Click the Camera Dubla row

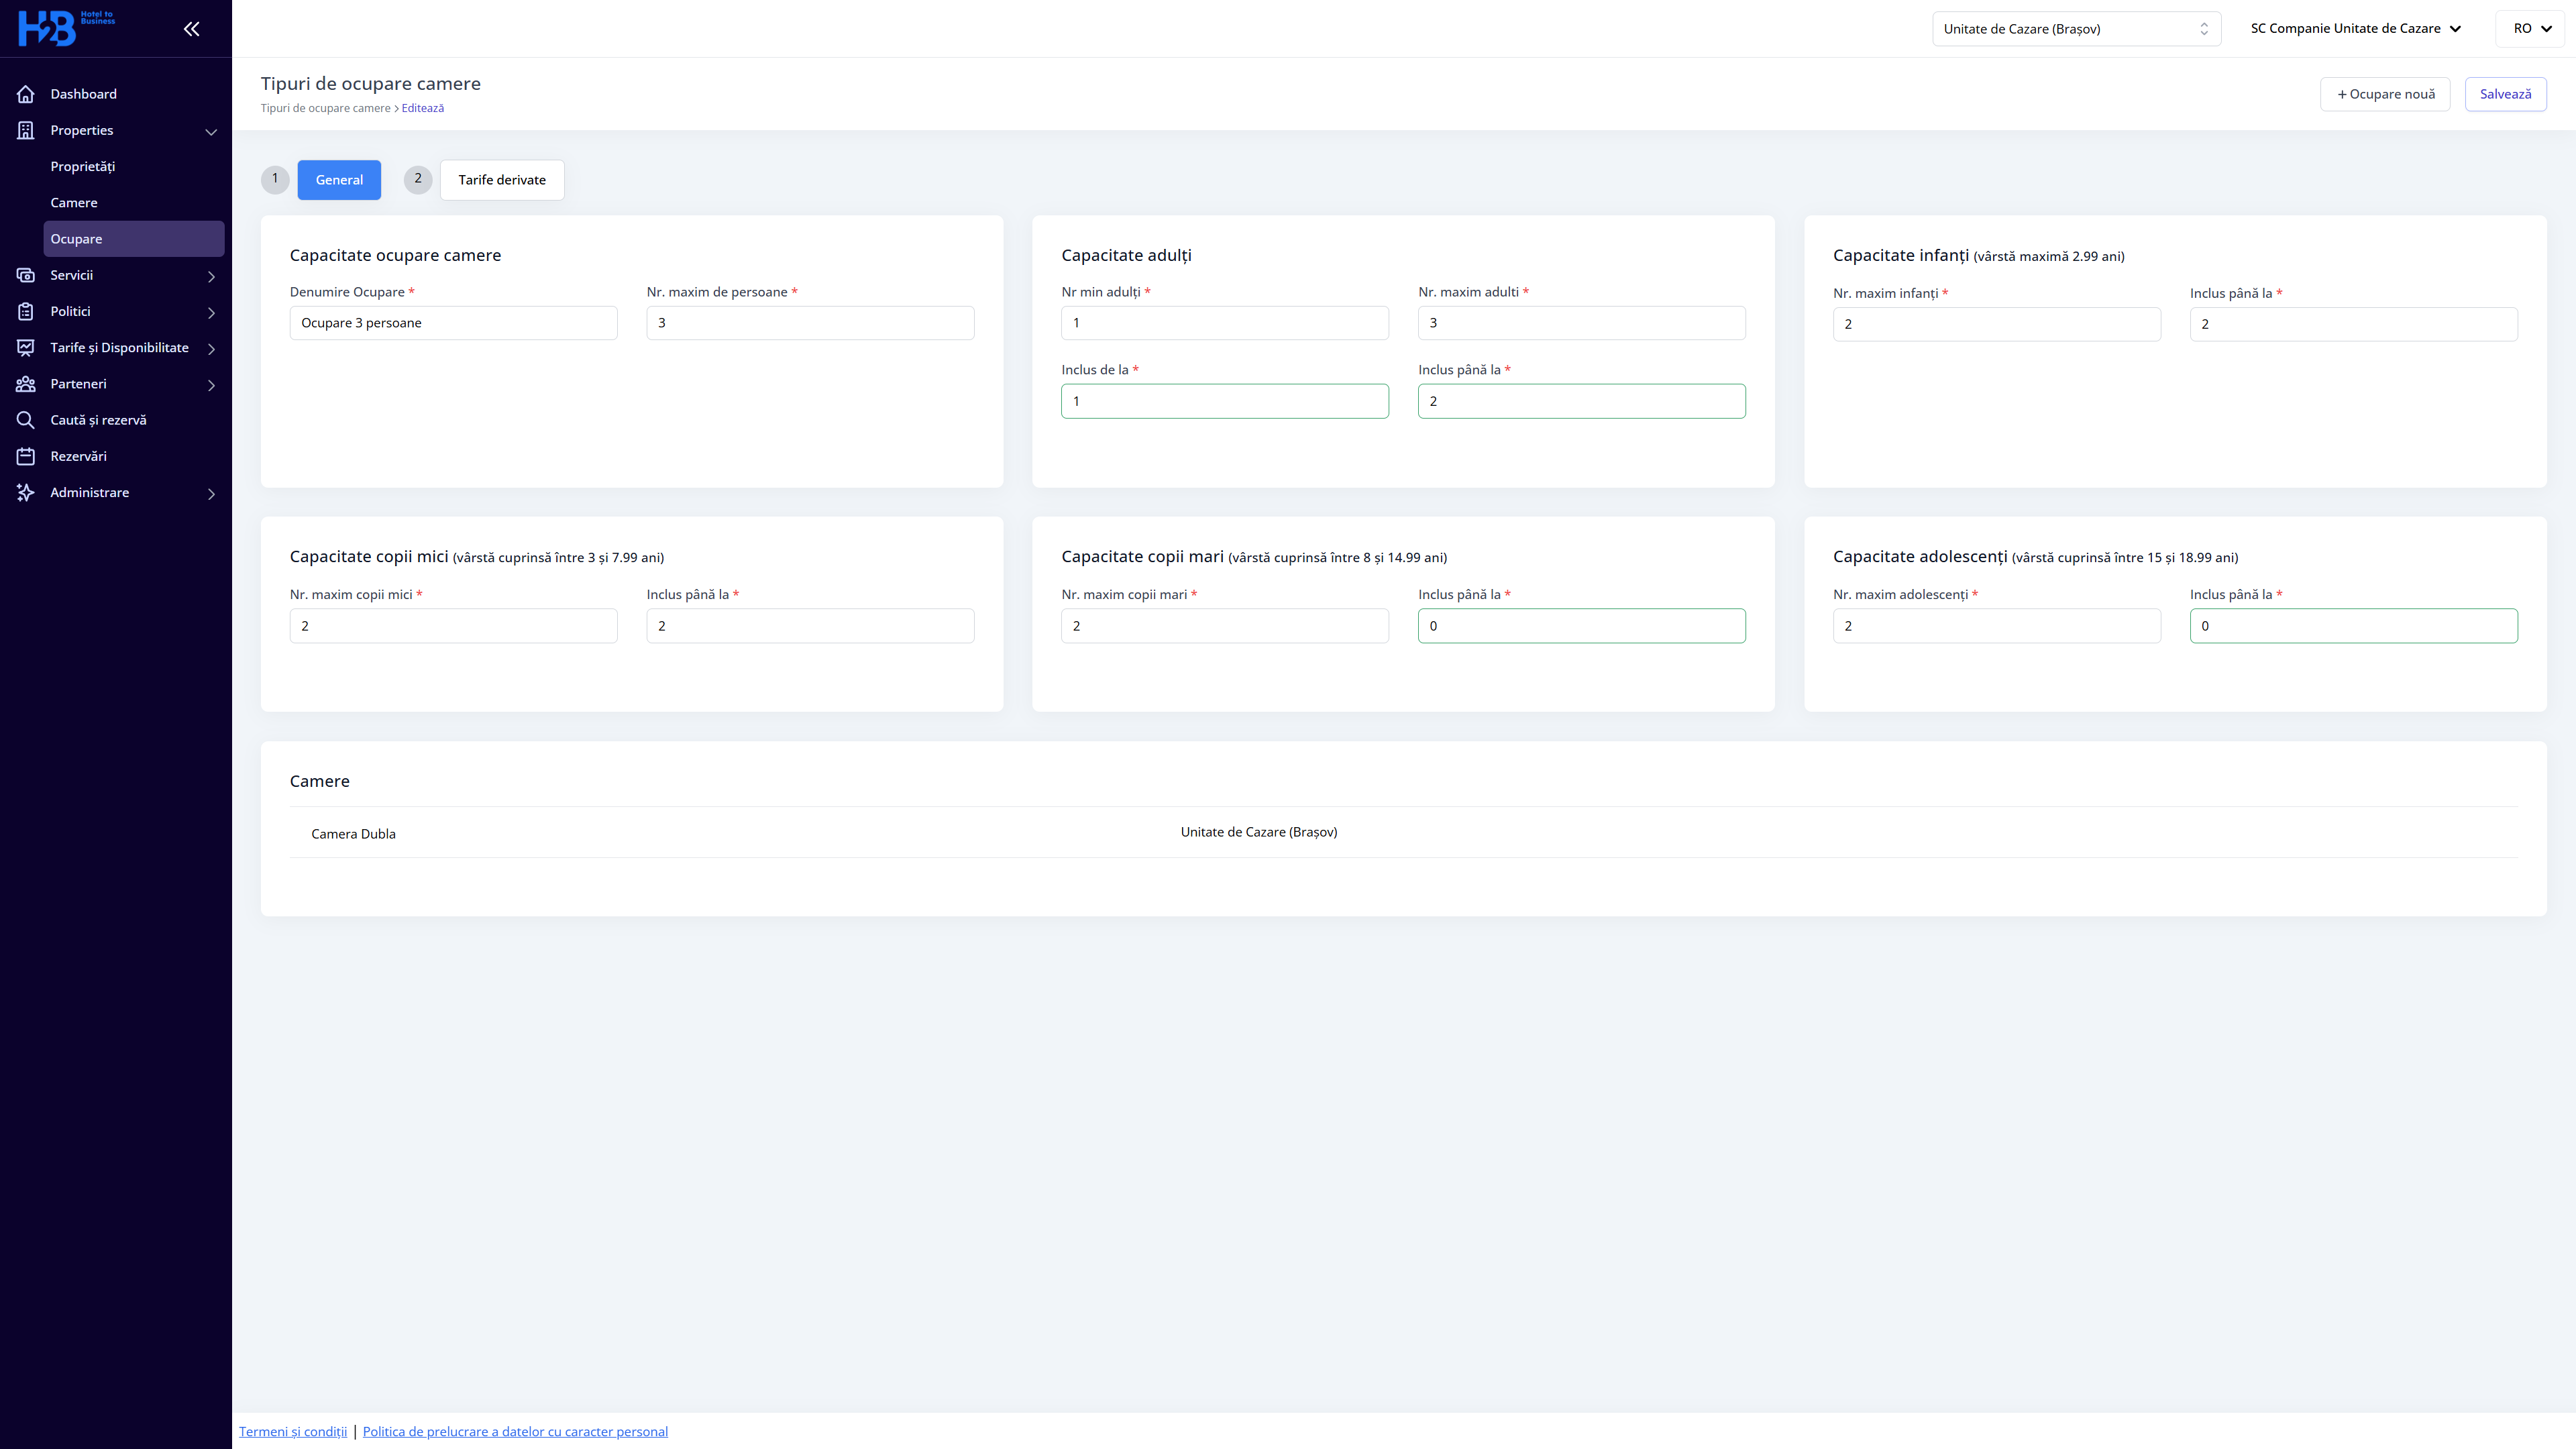1404,832
